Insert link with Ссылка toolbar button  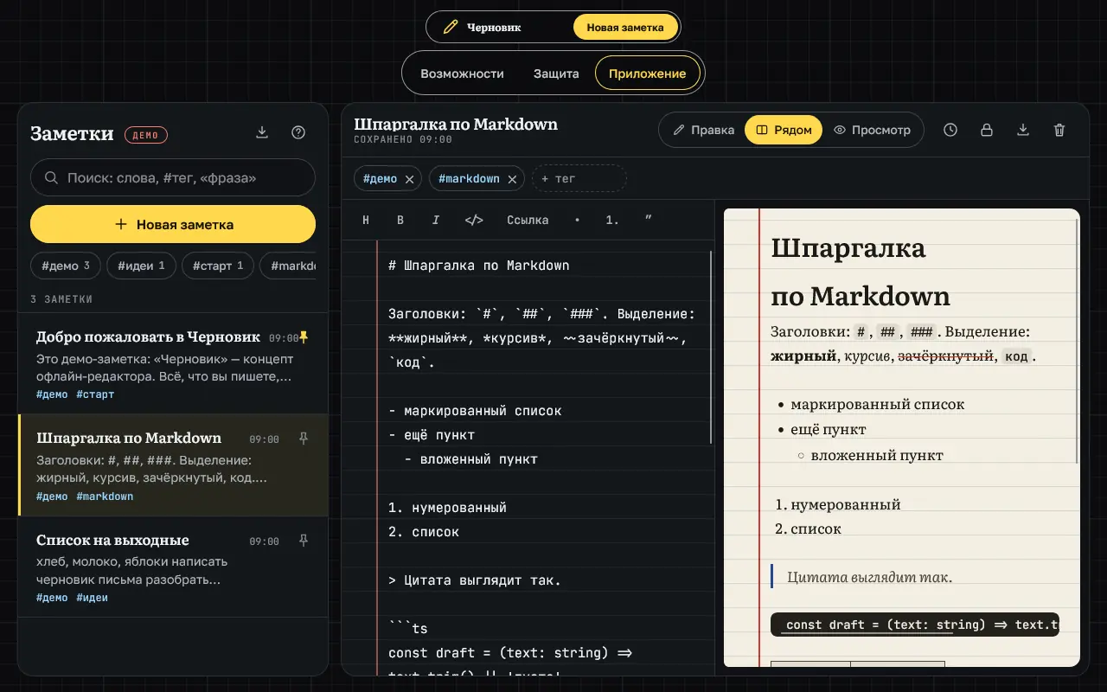(528, 220)
